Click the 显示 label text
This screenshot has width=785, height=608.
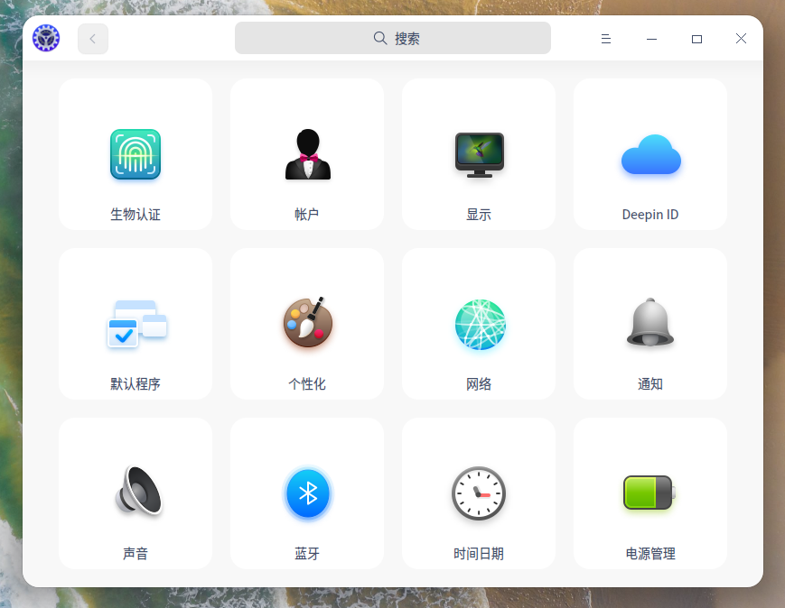point(479,215)
